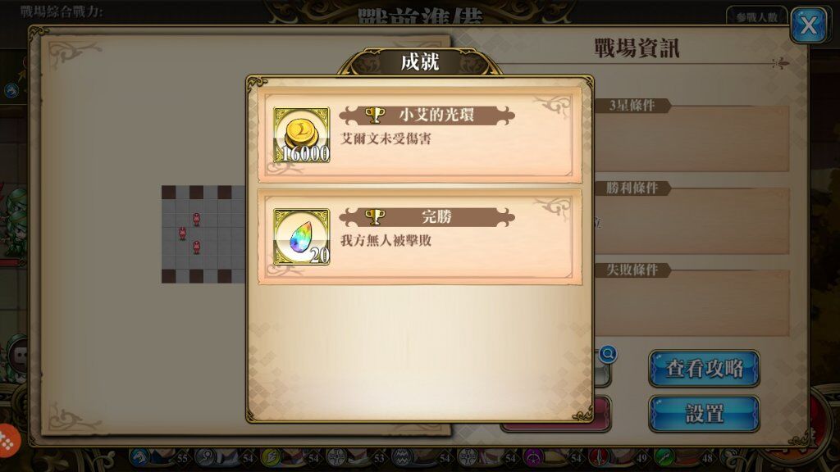The height and width of the screenshot is (472, 840).
Task: Select the 失敗條件 section label
Action: pyautogui.click(x=632, y=270)
